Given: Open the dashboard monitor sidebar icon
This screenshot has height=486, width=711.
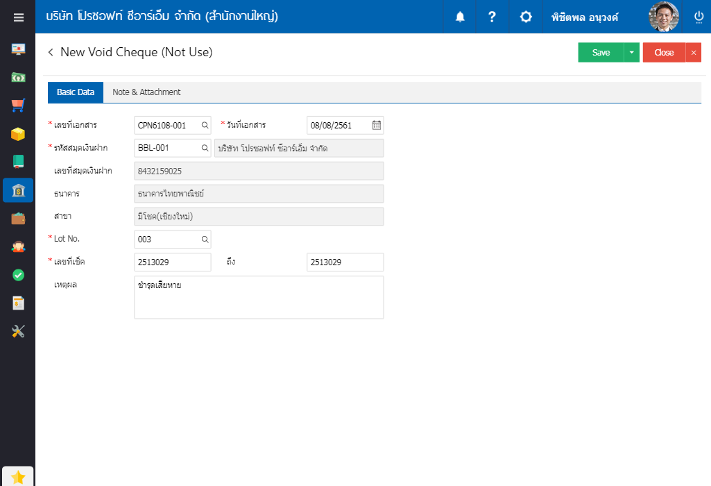Looking at the screenshot, I should click(x=18, y=49).
